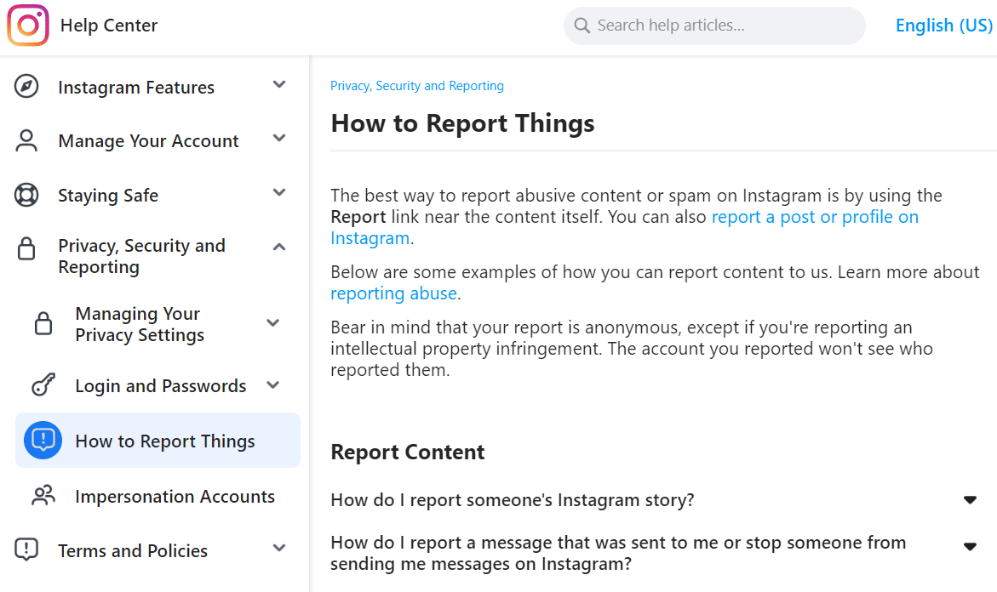This screenshot has width=997, height=592.
Task: Select Managing Your Privacy Settings item
Action: tap(140, 324)
